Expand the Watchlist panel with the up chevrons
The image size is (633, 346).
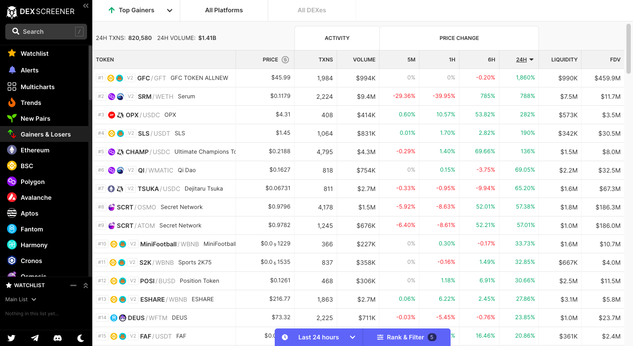click(86, 285)
